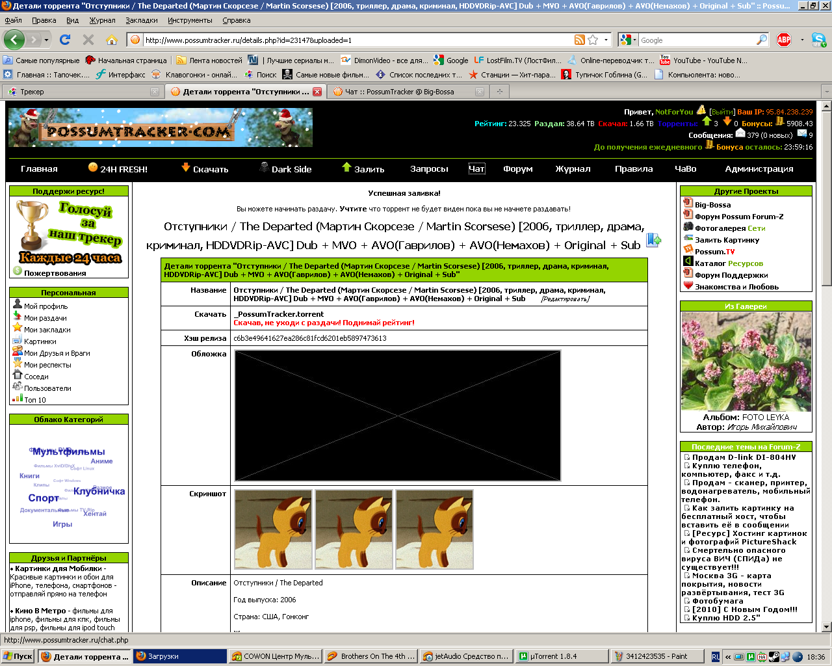This screenshot has height=666, width=832.
Task: Open the back/forward history dropdown arrow
Action: pyautogui.click(x=46, y=40)
